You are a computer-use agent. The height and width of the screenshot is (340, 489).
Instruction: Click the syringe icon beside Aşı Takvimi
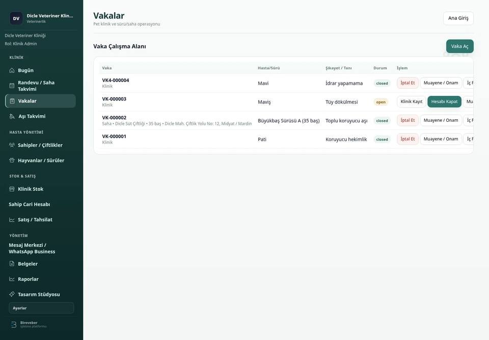pos(12,116)
